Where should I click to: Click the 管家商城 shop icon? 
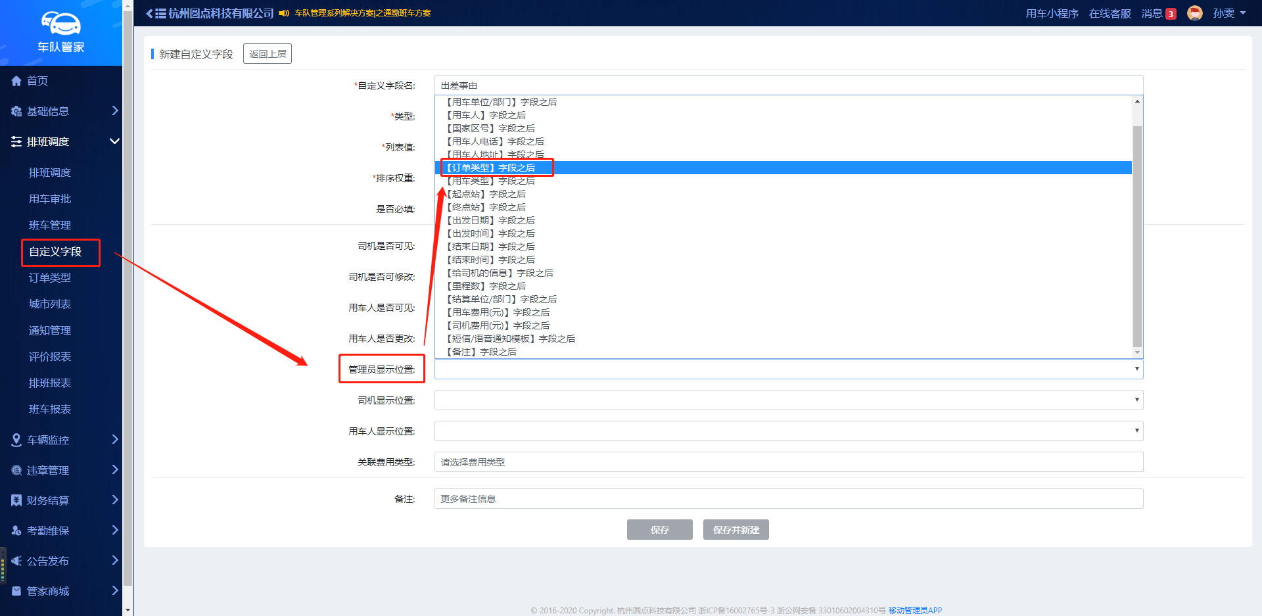pos(16,591)
